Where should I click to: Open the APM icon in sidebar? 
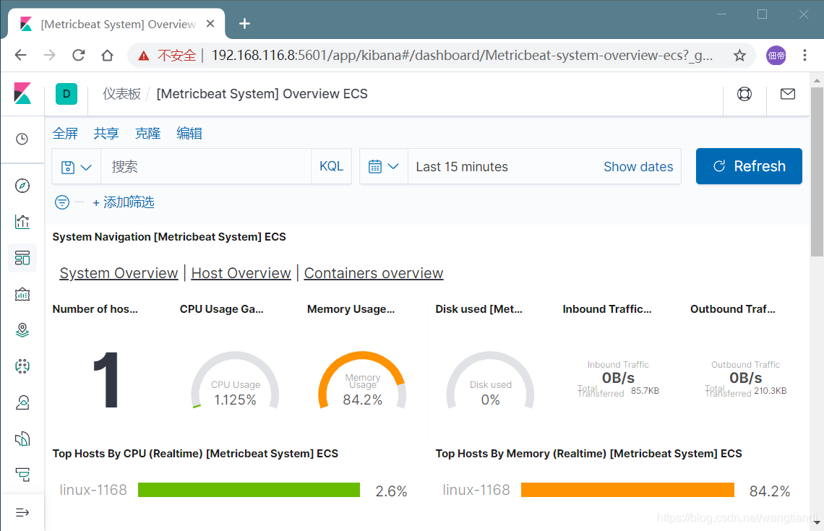[x=22, y=475]
